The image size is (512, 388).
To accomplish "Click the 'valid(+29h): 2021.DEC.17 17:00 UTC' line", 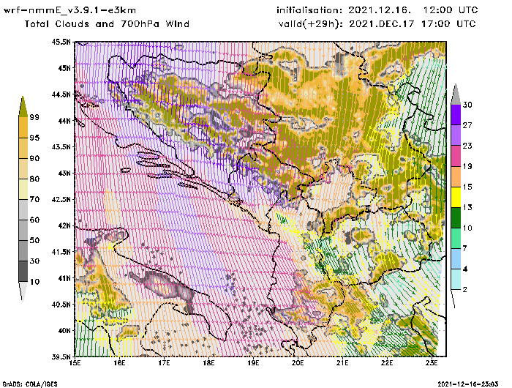I will point(377,24).
